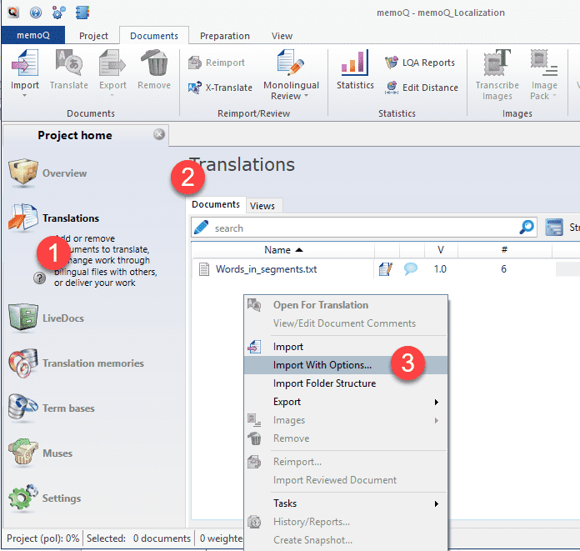Click the Reimport ribbon button

click(x=217, y=63)
